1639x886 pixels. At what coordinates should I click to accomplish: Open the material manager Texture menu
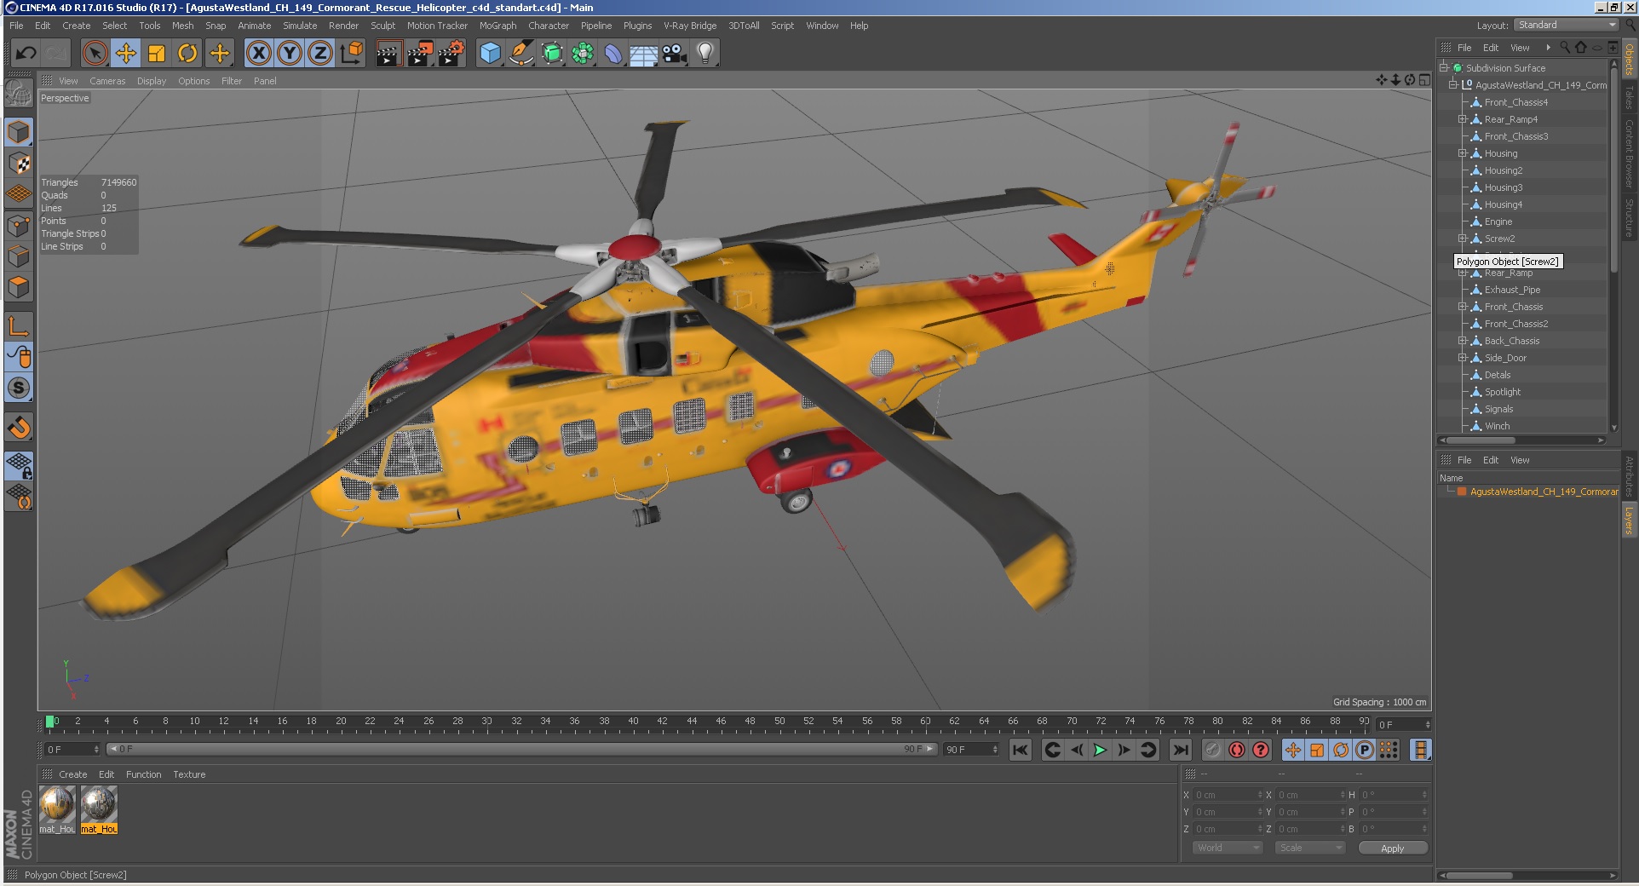189,774
